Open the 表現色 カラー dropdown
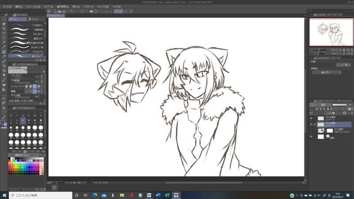354x199 pixels. pyautogui.click(x=327, y=72)
